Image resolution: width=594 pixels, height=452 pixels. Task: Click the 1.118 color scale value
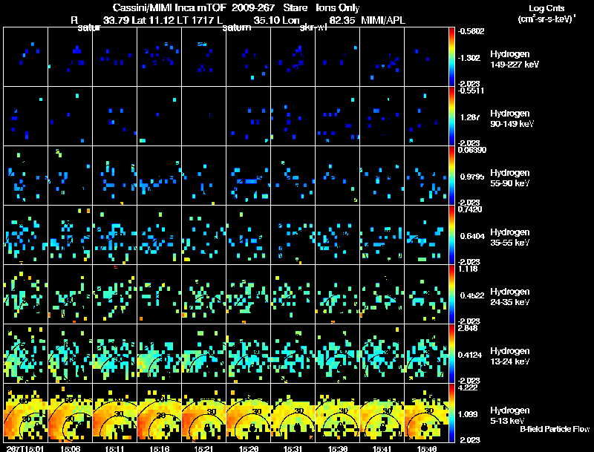pos(469,269)
